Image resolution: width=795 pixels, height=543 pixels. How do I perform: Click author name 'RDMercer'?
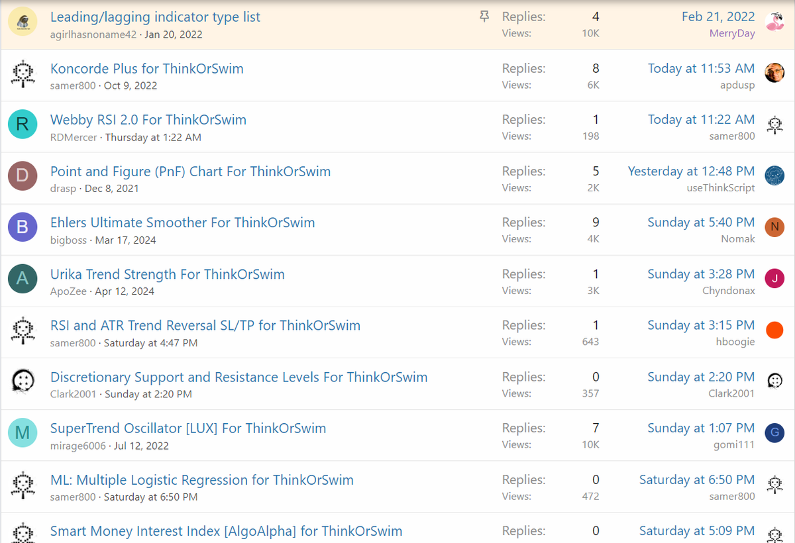pos(74,137)
